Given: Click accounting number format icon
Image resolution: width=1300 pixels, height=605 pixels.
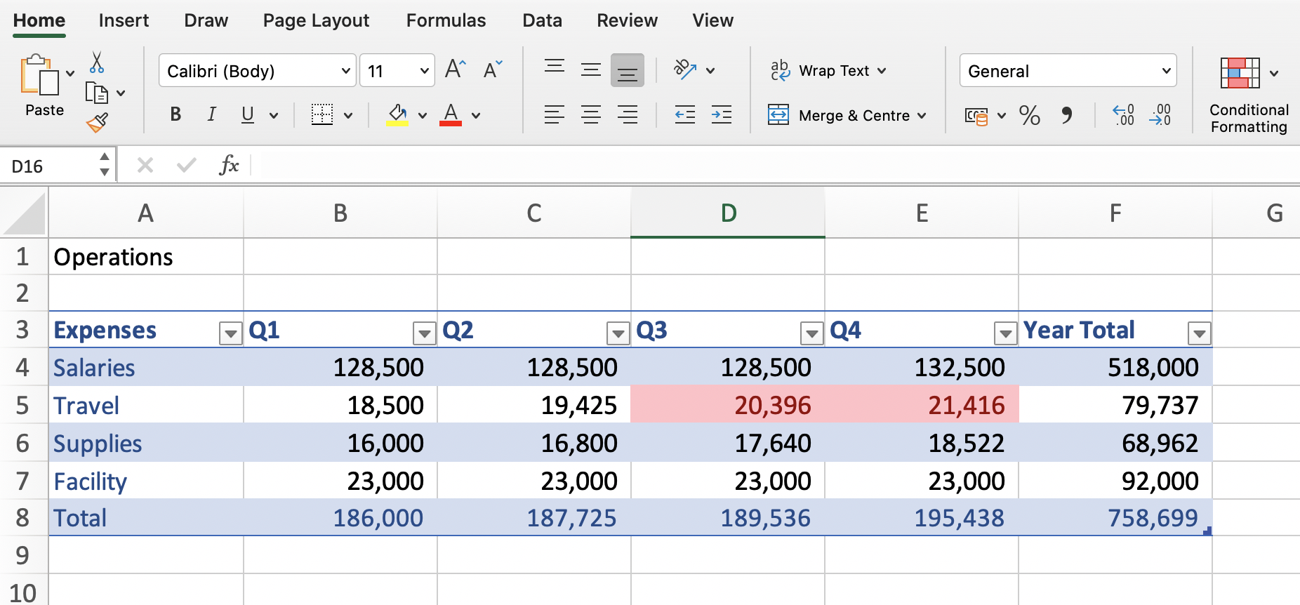Looking at the screenshot, I should click(976, 116).
